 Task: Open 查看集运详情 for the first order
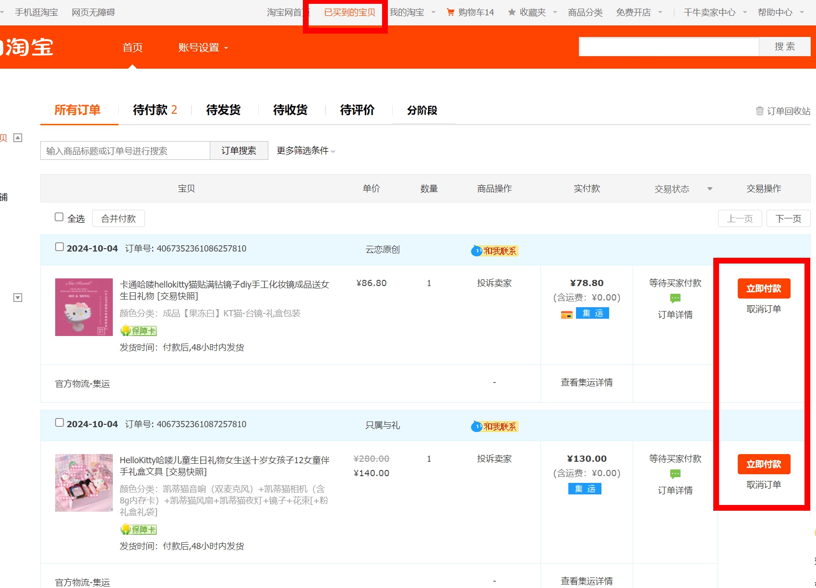click(587, 383)
